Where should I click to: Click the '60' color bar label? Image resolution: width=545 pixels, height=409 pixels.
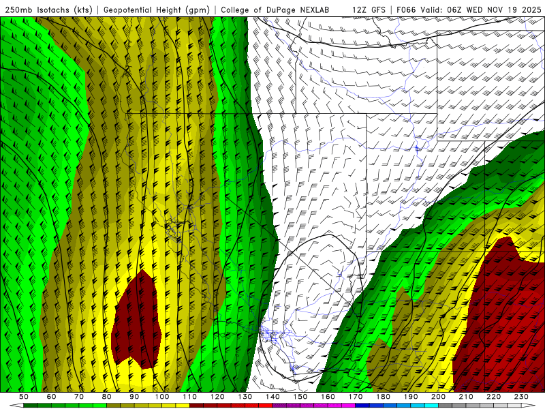pos(51,397)
